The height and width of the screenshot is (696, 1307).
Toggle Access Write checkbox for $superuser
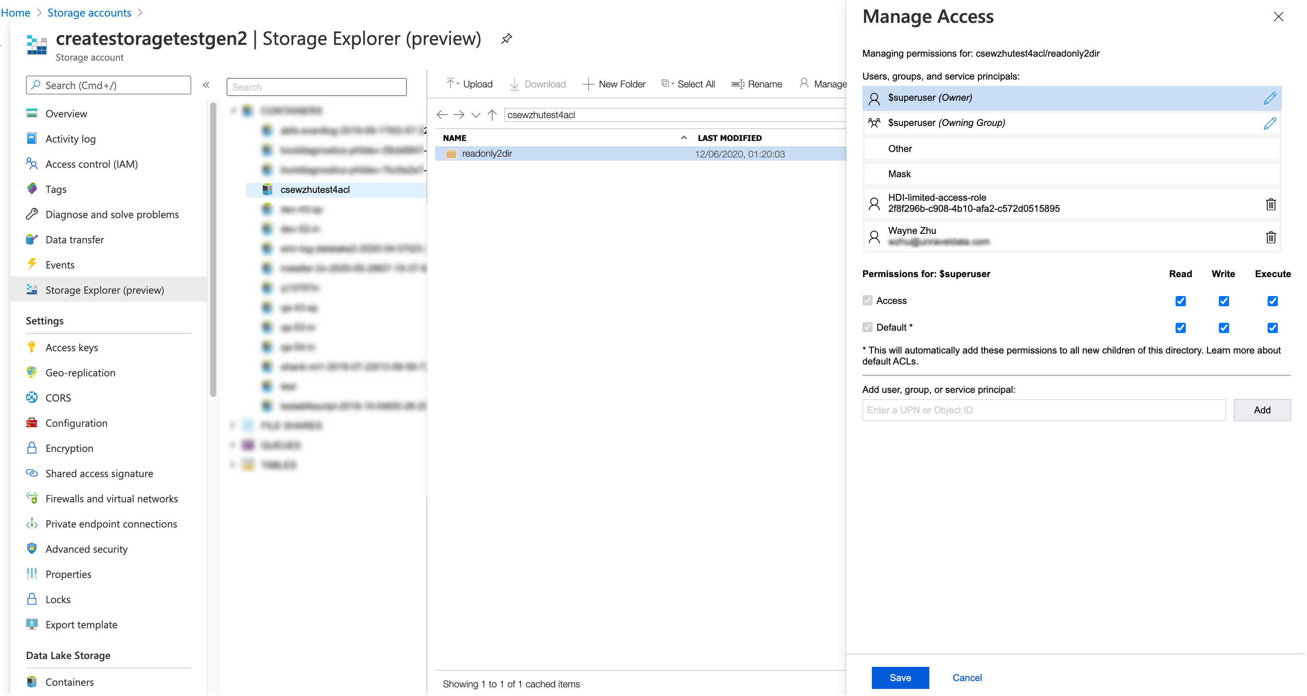coord(1223,301)
